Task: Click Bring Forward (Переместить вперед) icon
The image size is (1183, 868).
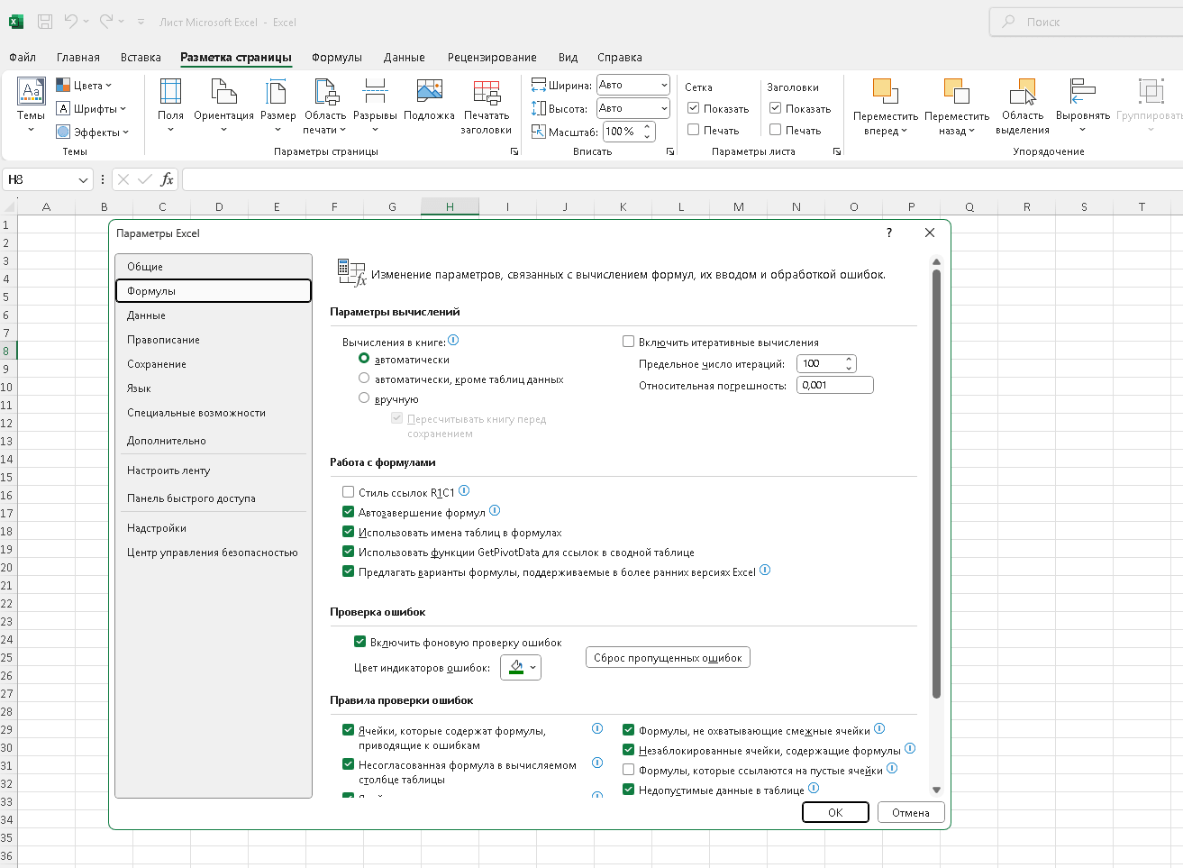Action: [x=886, y=92]
